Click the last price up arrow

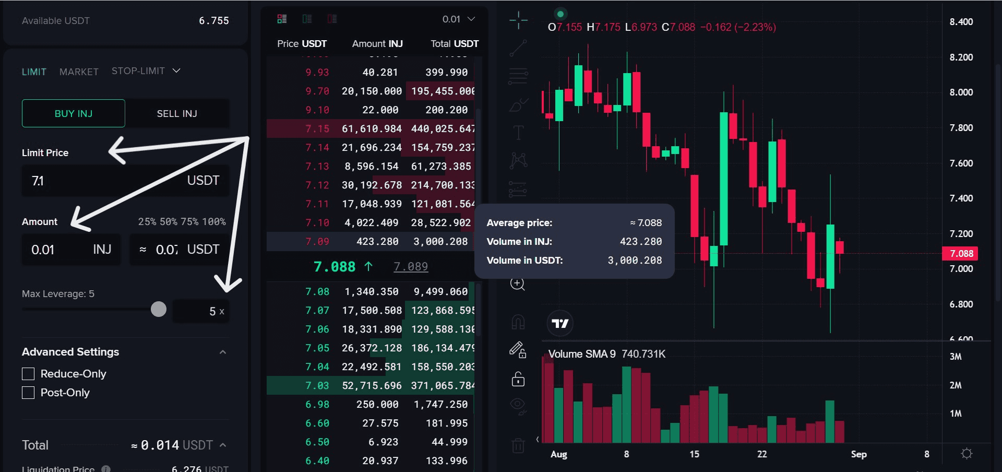coord(368,266)
